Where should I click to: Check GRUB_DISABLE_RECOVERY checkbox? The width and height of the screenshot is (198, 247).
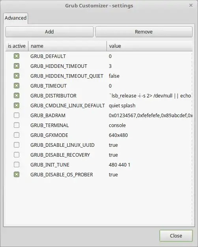17,155
